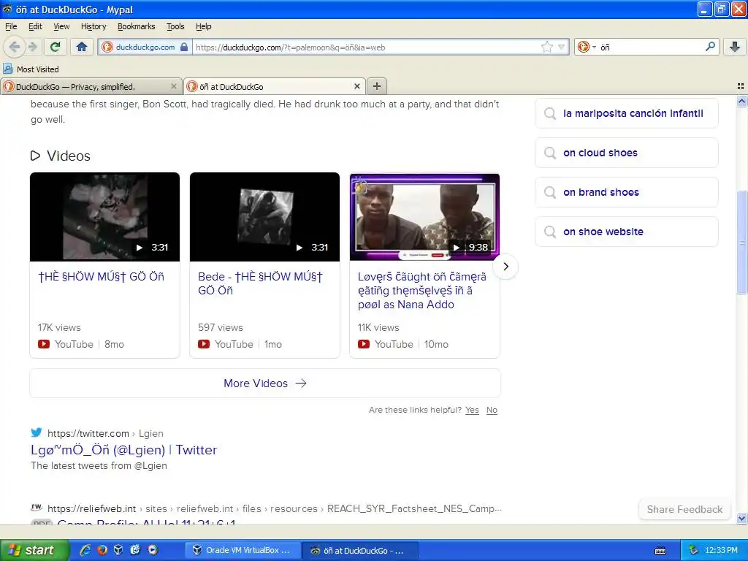Select the 'on cloud shoes' suggestion

(626, 153)
